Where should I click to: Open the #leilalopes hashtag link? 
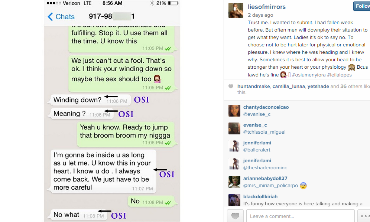pyautogui.click(x=339, y=75)
